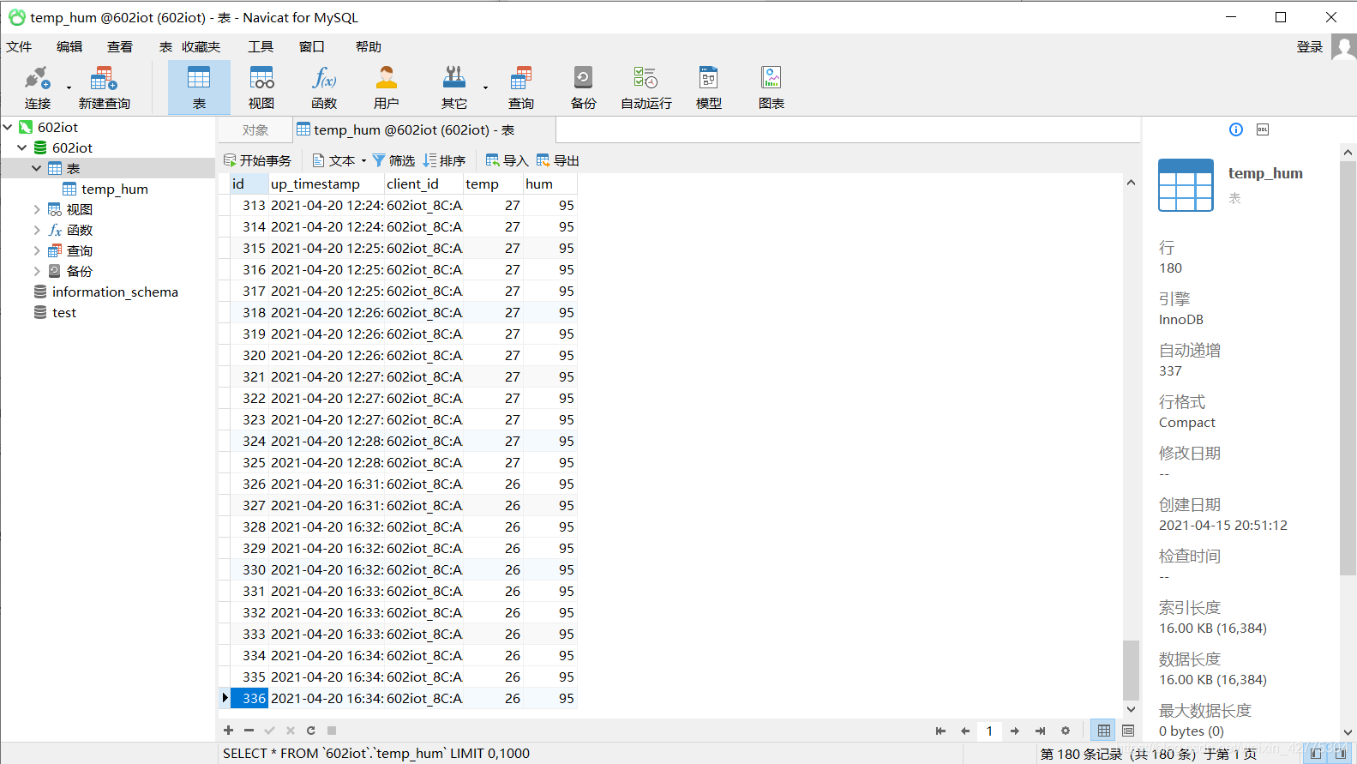Viewport: 1357px width, 764px height.
Task: Refresh the table data
Action: 310,731
